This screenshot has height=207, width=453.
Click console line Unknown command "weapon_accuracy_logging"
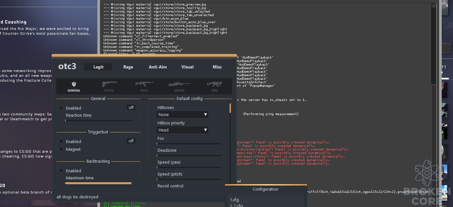point(143,50)
